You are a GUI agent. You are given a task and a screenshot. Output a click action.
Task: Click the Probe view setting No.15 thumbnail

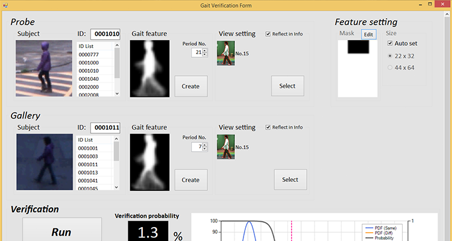point(225,53)
